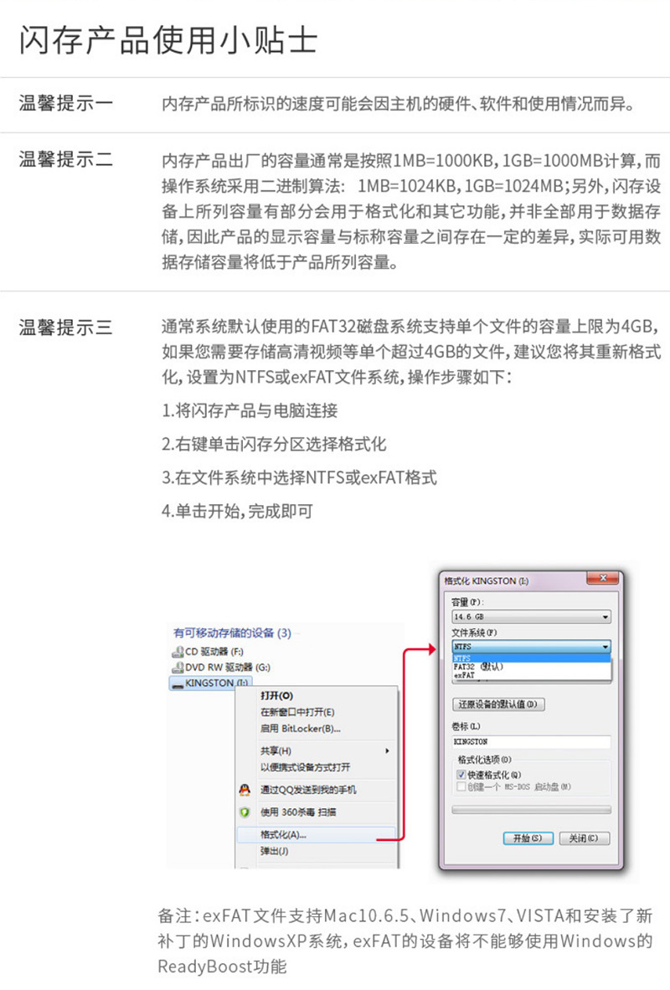670x990 pixels.
Task: Click the 开始(S) button
Action: tap(528, 838)
